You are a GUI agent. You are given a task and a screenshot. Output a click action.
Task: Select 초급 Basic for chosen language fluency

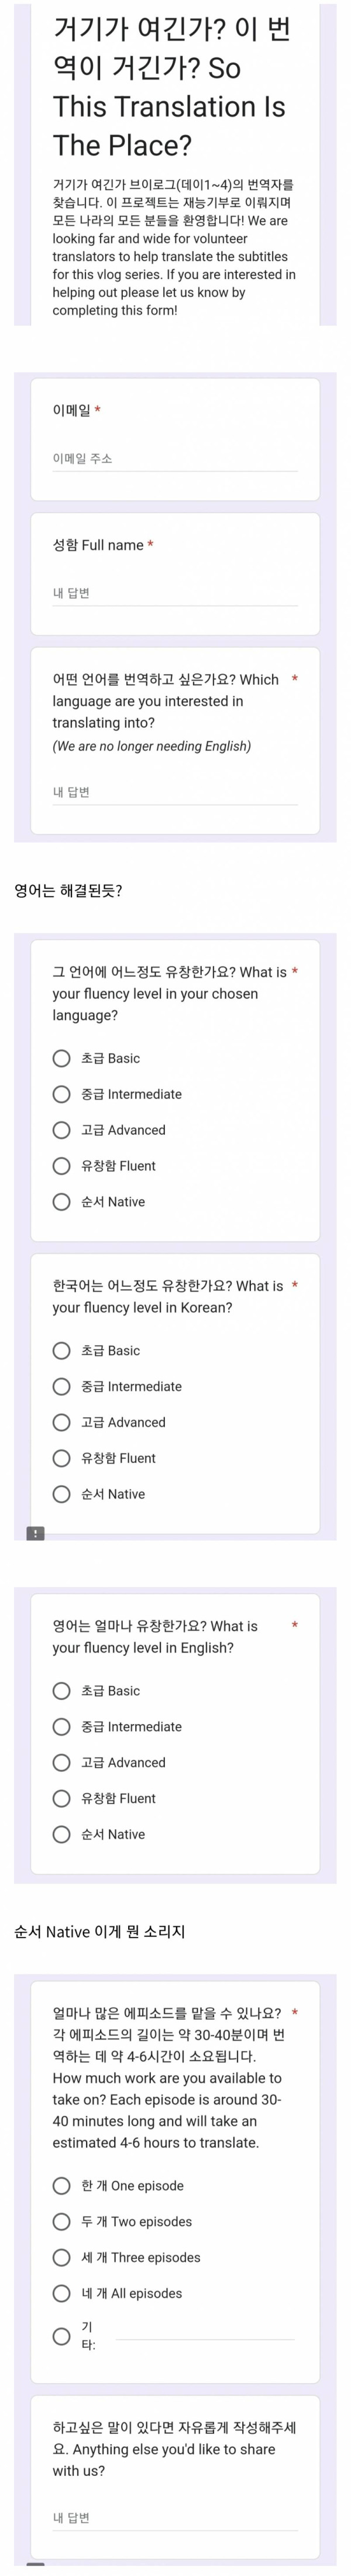tap(62, 1058)
